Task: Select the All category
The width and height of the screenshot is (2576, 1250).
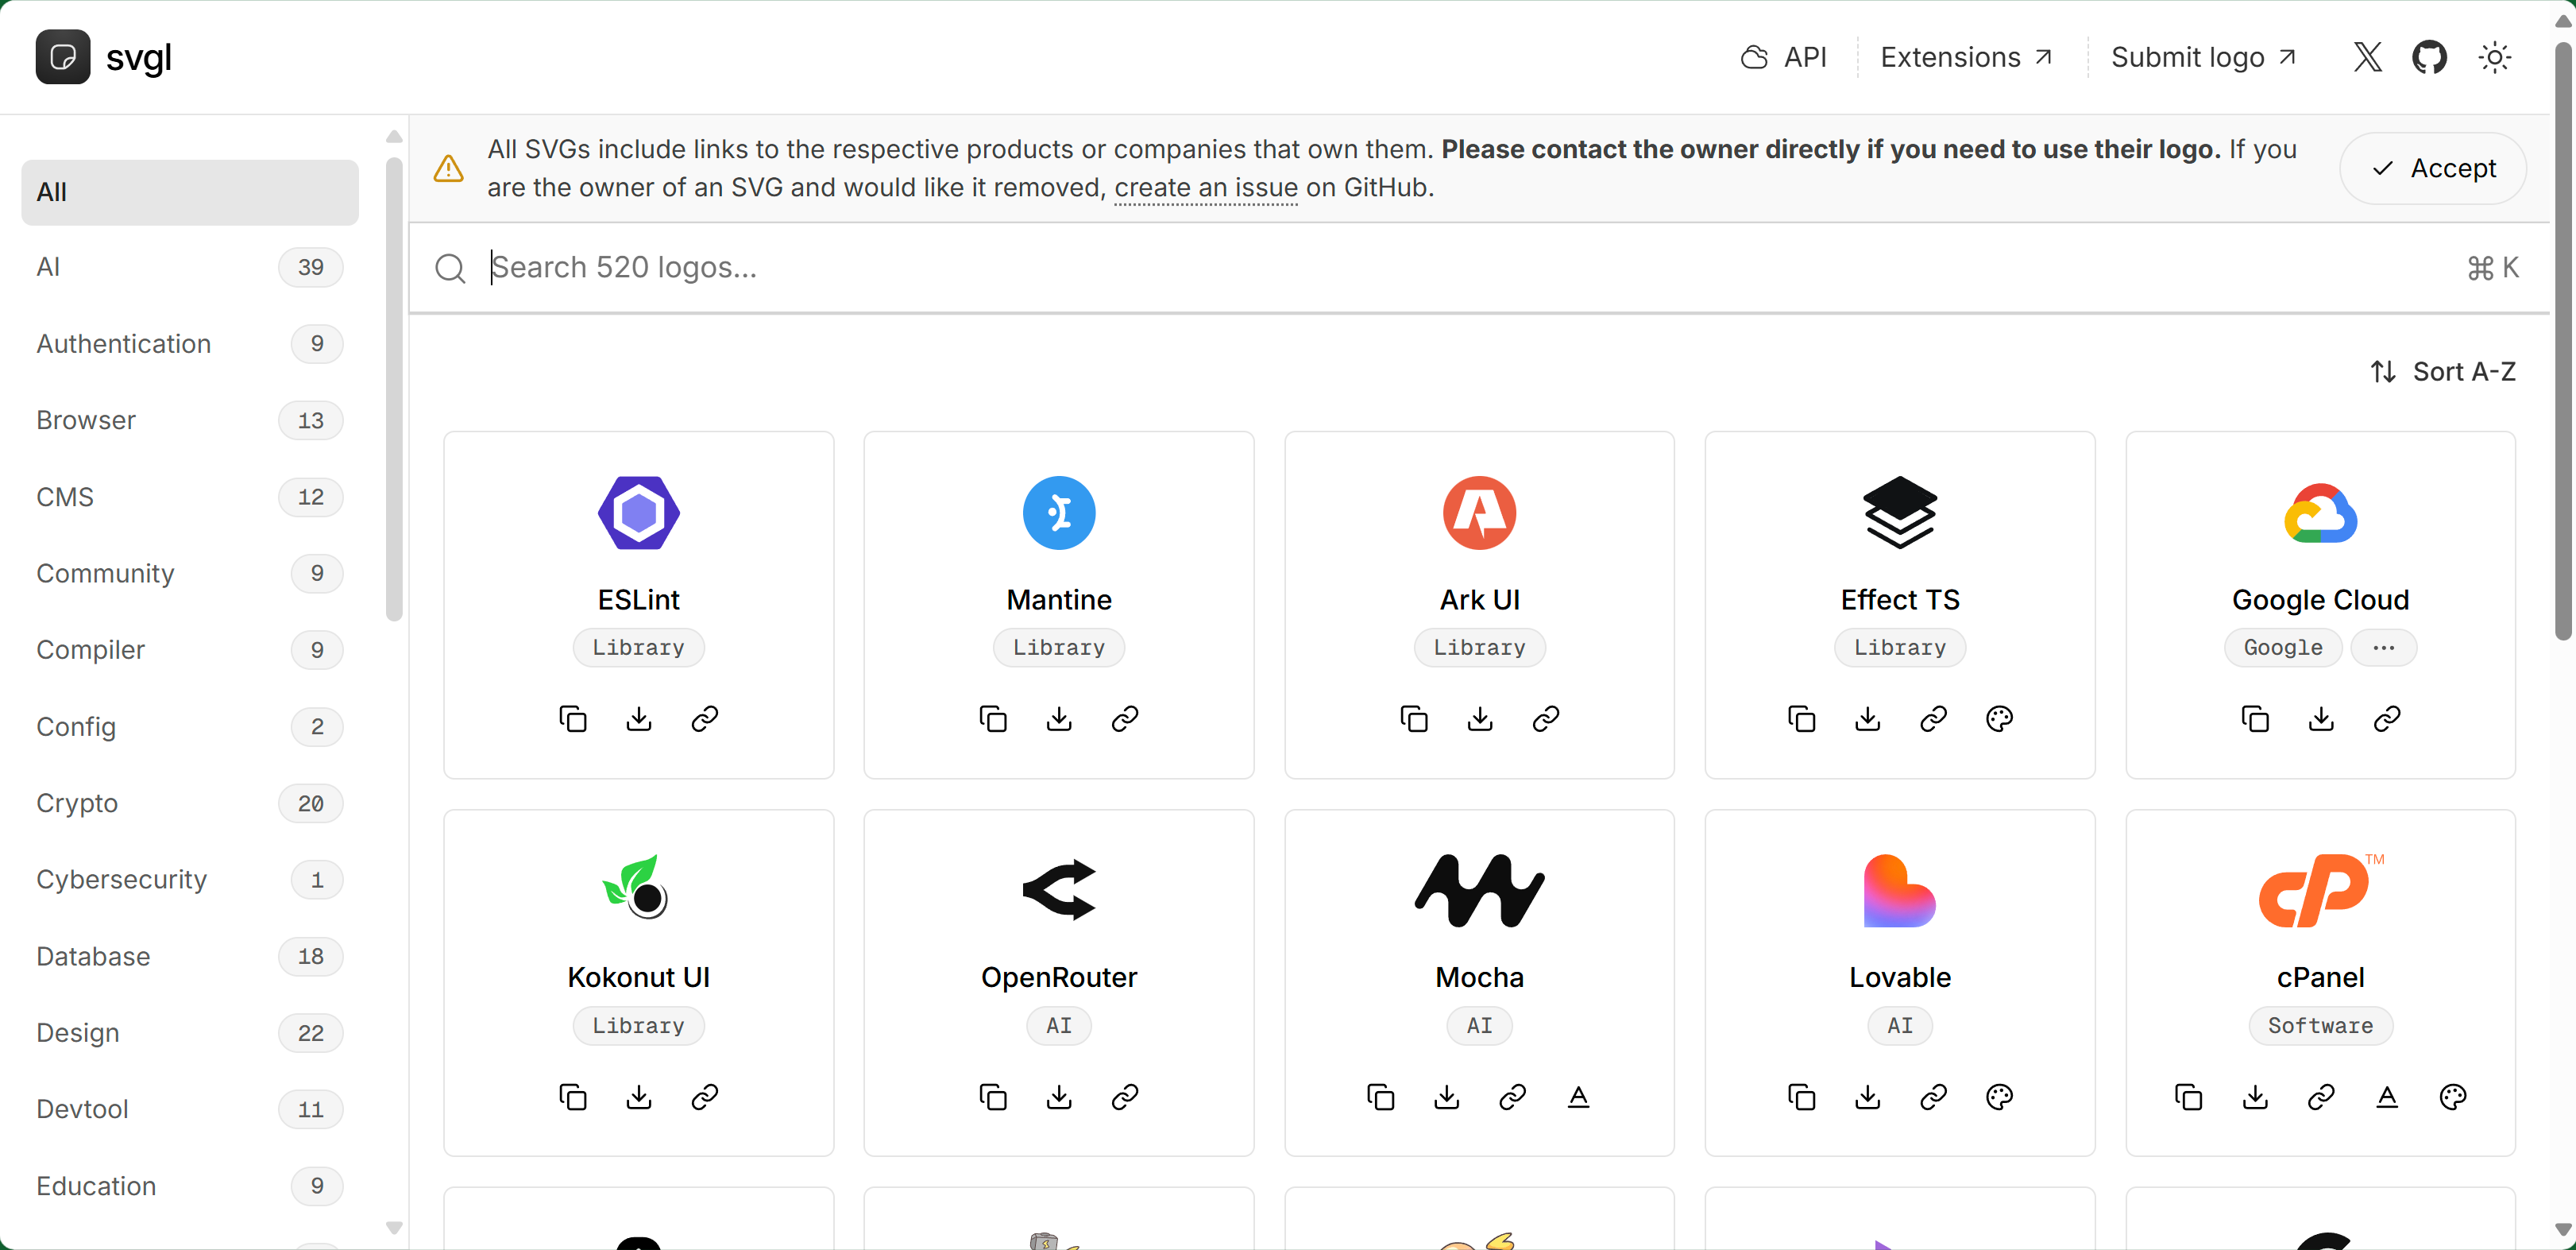Action: (190, 192)
